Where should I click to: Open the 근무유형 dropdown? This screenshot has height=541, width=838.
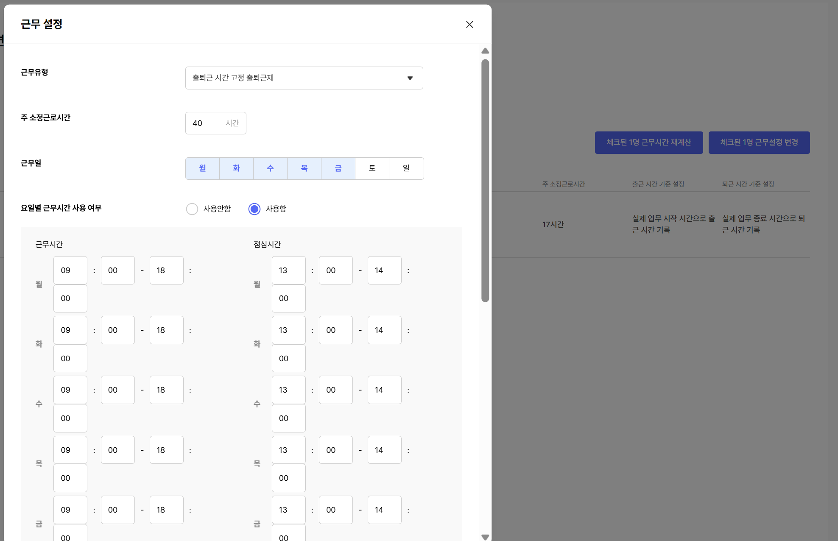click(297, 78)
